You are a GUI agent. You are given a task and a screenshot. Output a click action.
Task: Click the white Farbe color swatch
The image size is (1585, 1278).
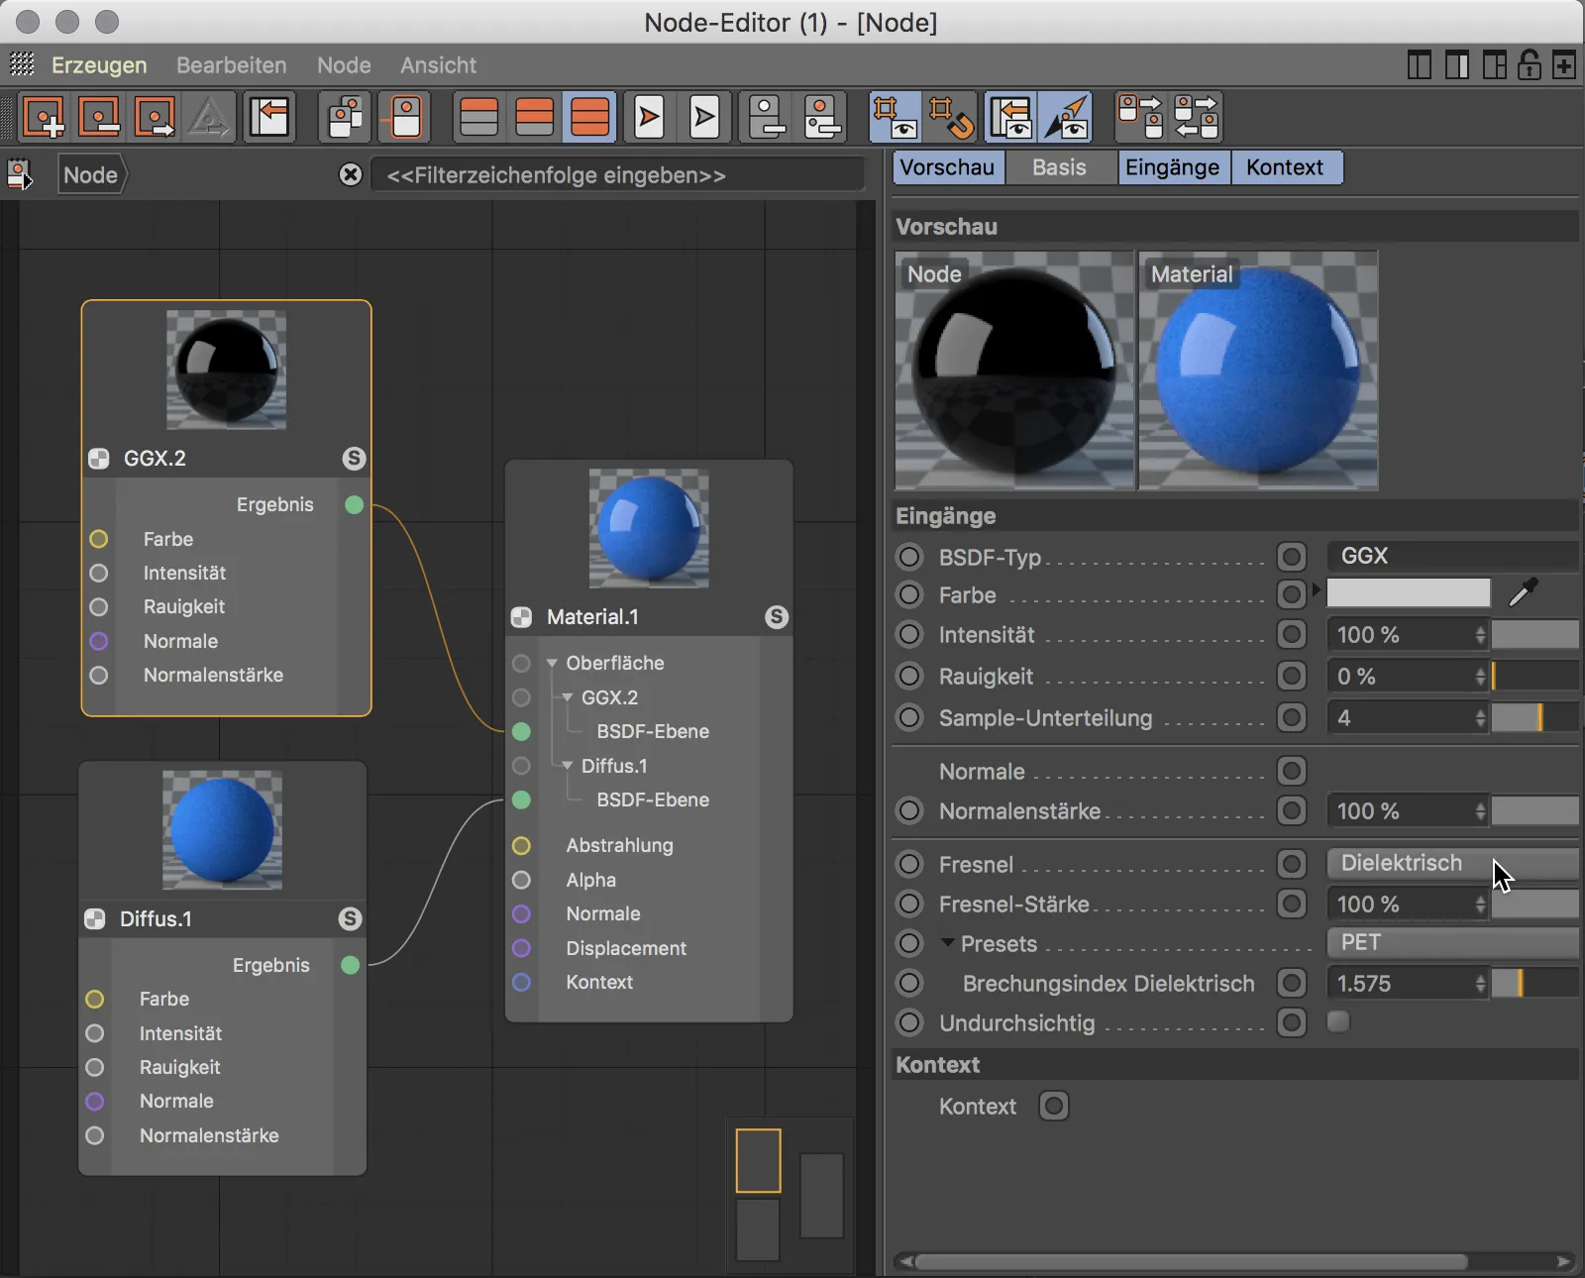tap(1409, 593)
